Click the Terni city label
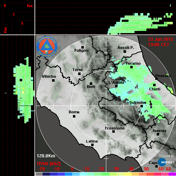 click(x=77, y=70)
